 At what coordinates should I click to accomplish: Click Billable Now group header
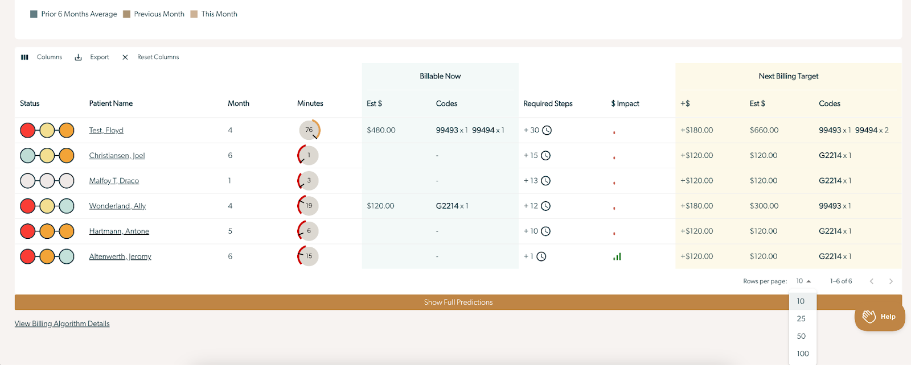coord(440,76)
